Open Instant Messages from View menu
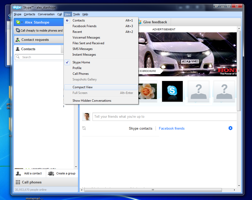252x200 pixels. tap(101, 55)
